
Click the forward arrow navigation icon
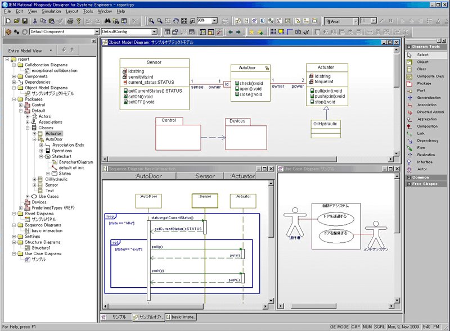pos(238,32)
